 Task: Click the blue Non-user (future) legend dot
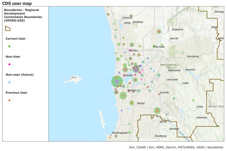9,83
